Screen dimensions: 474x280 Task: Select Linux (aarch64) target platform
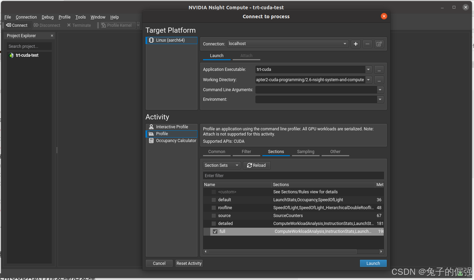pos(171,40)
